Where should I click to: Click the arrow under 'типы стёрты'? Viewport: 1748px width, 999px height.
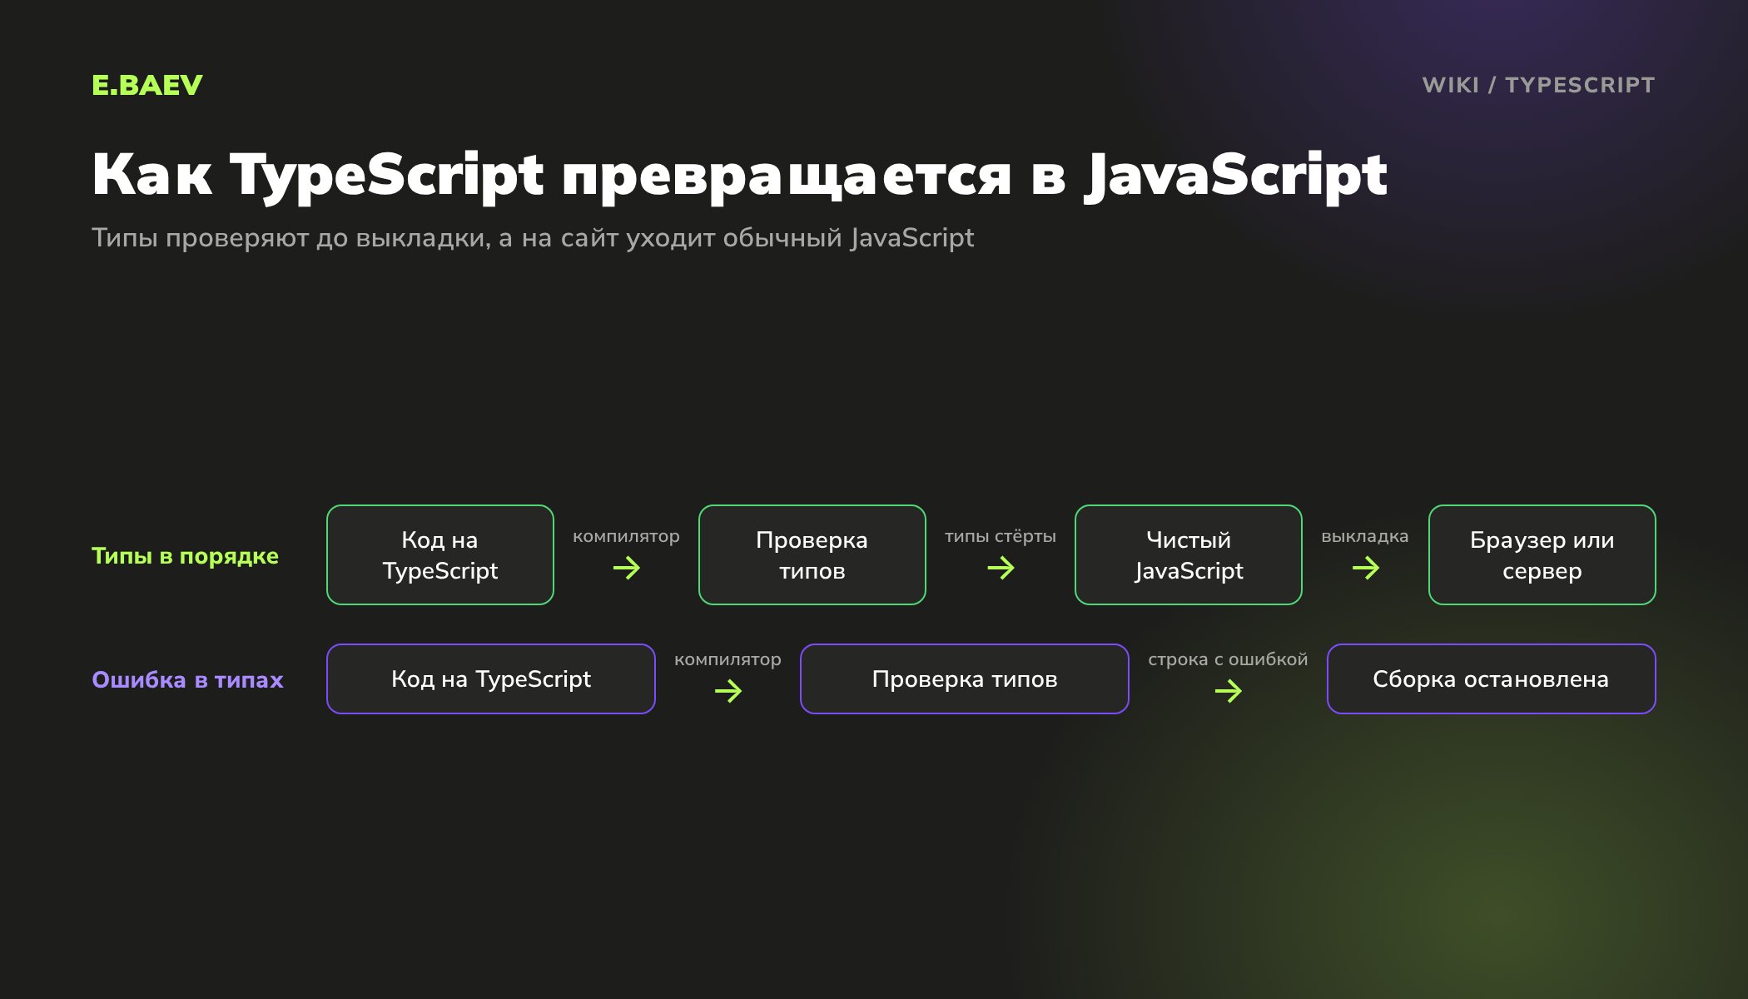tap(1001, 569)
